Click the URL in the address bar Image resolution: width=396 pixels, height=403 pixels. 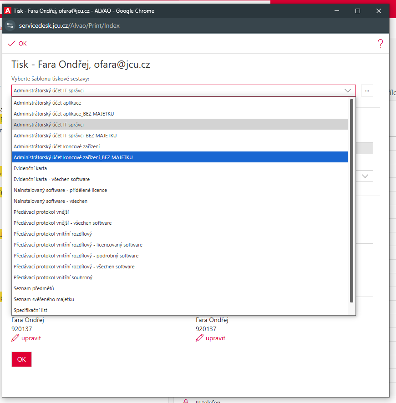(x=69, y=25)
